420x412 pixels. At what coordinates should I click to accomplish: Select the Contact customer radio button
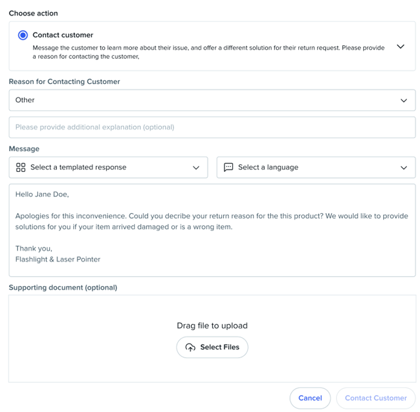[22, 35]
